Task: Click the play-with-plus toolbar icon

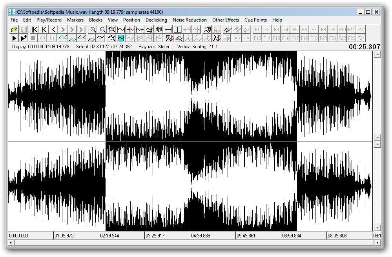Action: pos(24,38)
